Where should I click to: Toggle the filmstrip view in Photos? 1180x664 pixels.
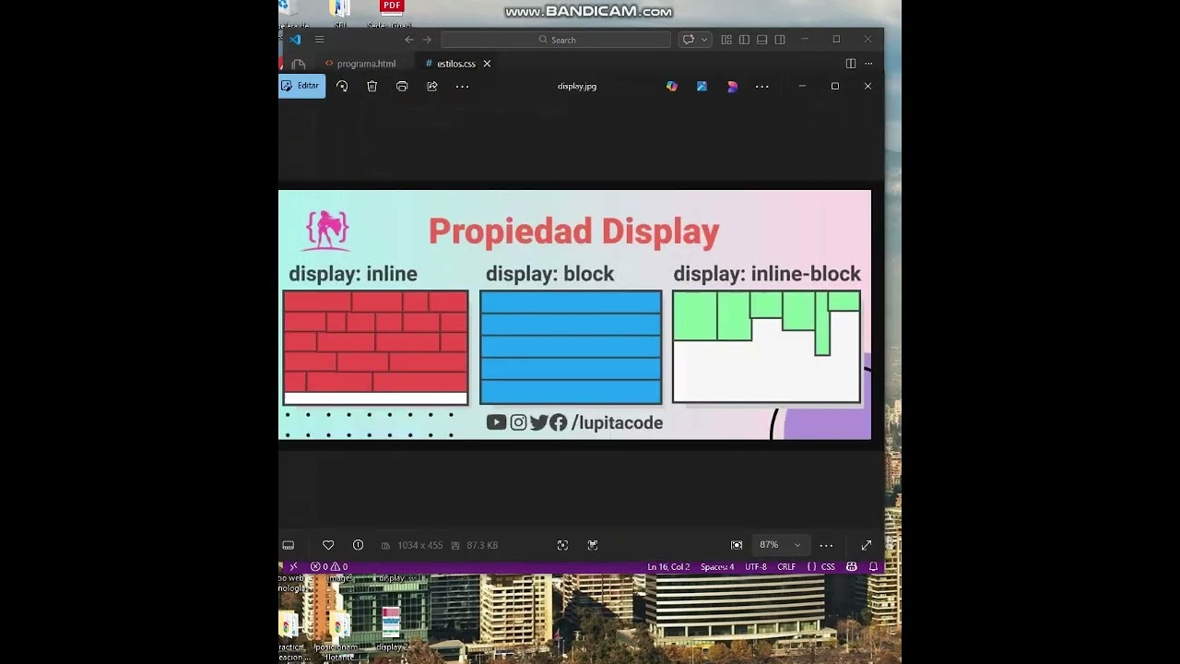click(x=289, y=545)
